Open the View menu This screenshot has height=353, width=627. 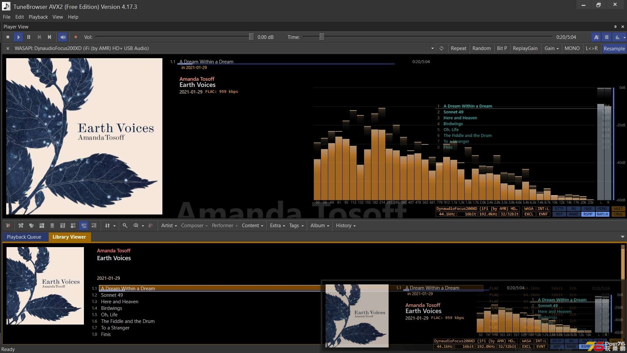tap(58, 17)
